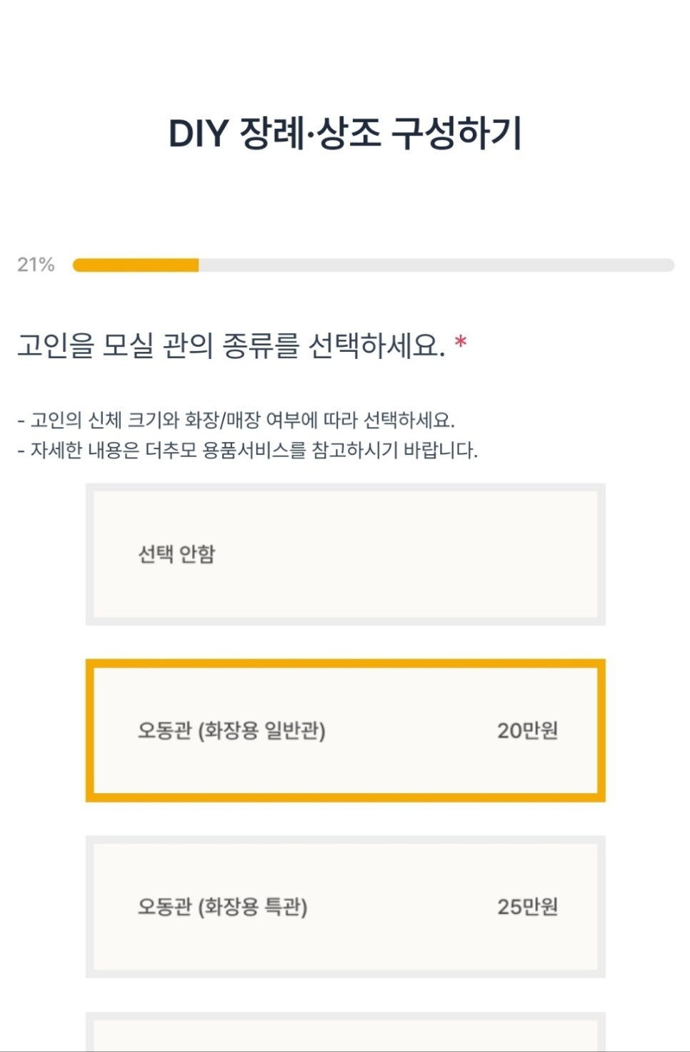Click the far right end of progress bar

pyautogui.click(x=669, y=265)
